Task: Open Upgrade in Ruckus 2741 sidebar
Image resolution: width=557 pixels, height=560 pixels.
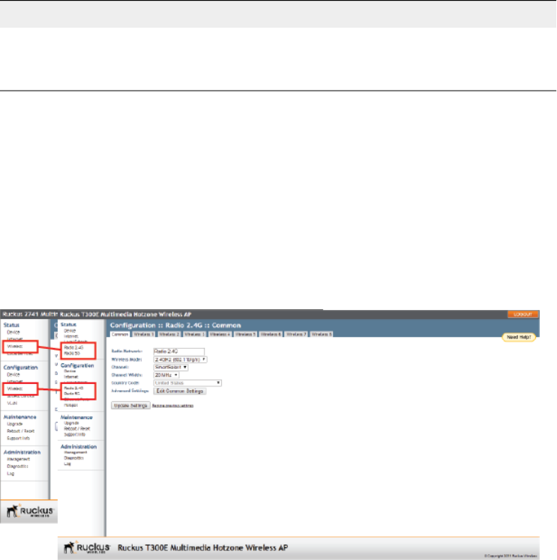Action: [x=15, y=424]
